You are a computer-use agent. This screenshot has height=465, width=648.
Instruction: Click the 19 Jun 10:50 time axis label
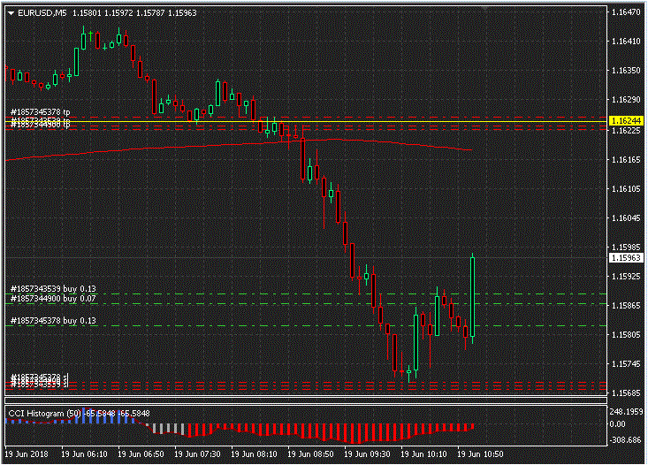(480, 454)
